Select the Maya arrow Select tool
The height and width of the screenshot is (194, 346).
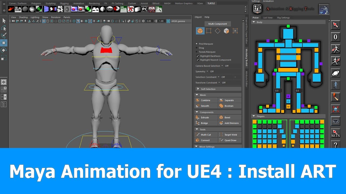click(4, 21)
